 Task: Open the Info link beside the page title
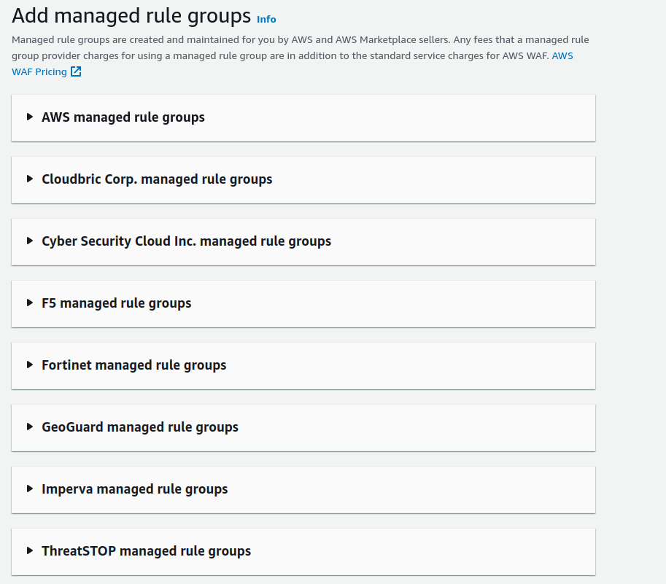click(266, 20)
